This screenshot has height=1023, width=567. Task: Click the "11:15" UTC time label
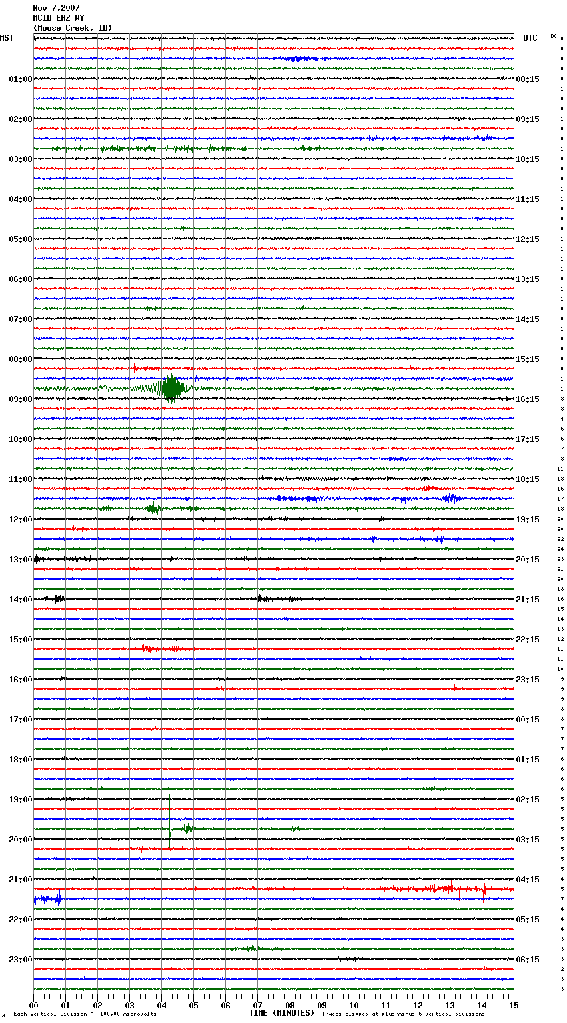tap(528, 199)
